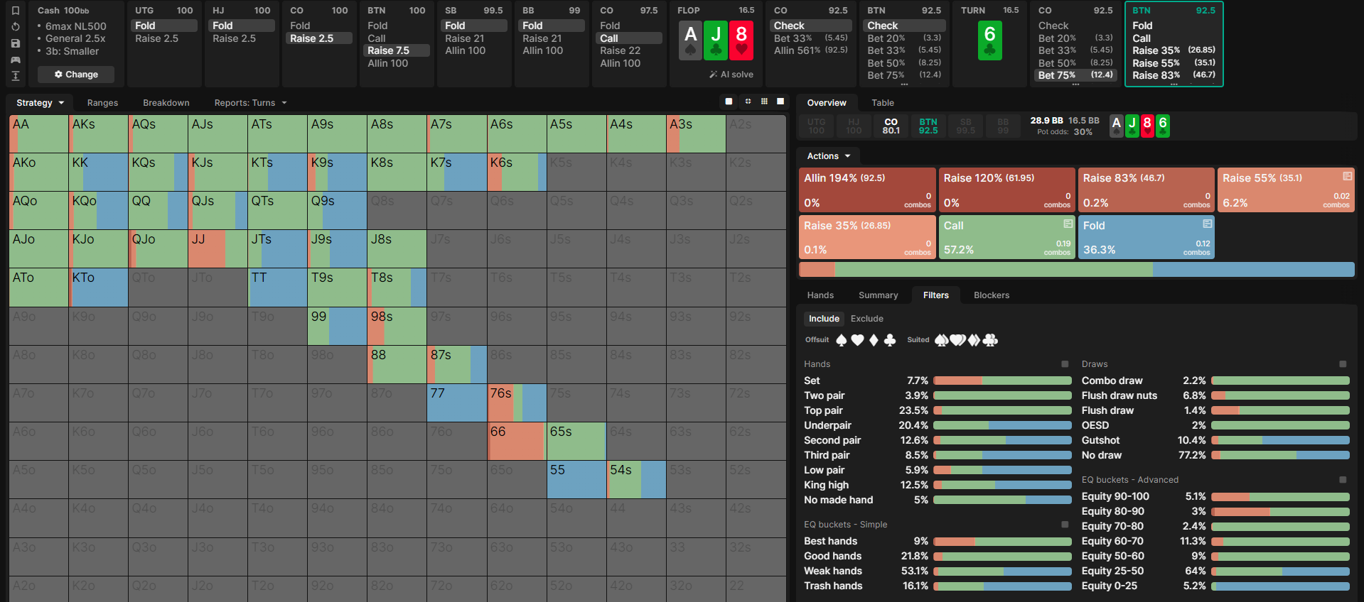The width and height of the screenshot is (1364, 602).
Task: Click the 8 of hearts card in FLOP node
Action: coord(741,41)
